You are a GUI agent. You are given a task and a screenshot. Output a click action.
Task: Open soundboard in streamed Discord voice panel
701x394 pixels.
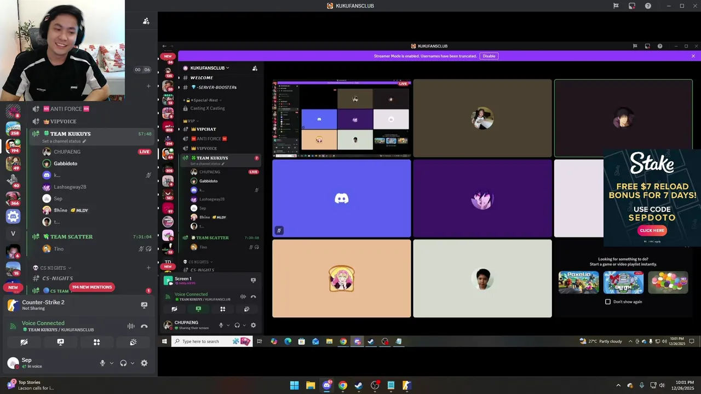pos(246,309)
